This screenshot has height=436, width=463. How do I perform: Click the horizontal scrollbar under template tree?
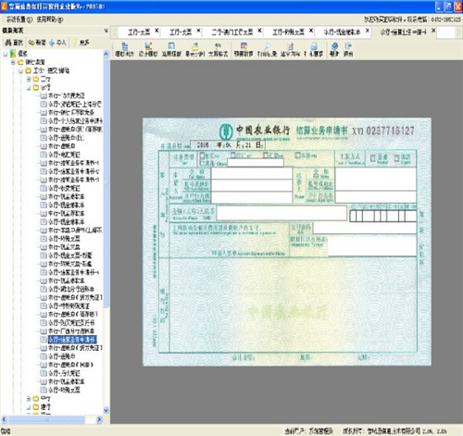51,419
